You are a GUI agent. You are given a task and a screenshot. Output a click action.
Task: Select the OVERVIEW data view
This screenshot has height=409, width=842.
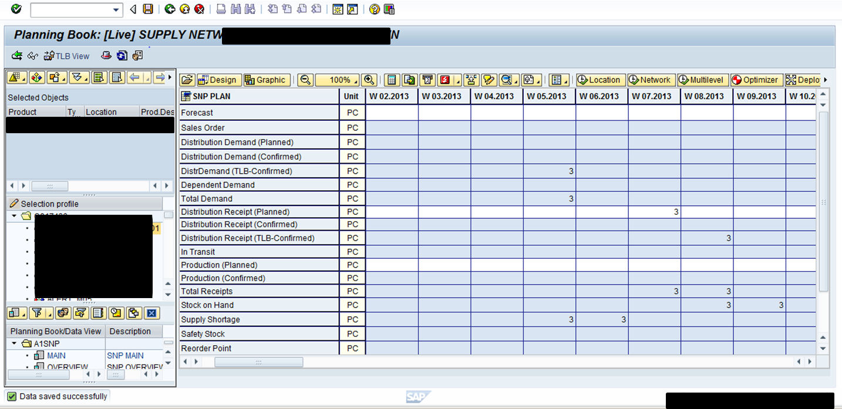[x=68, y=367]
